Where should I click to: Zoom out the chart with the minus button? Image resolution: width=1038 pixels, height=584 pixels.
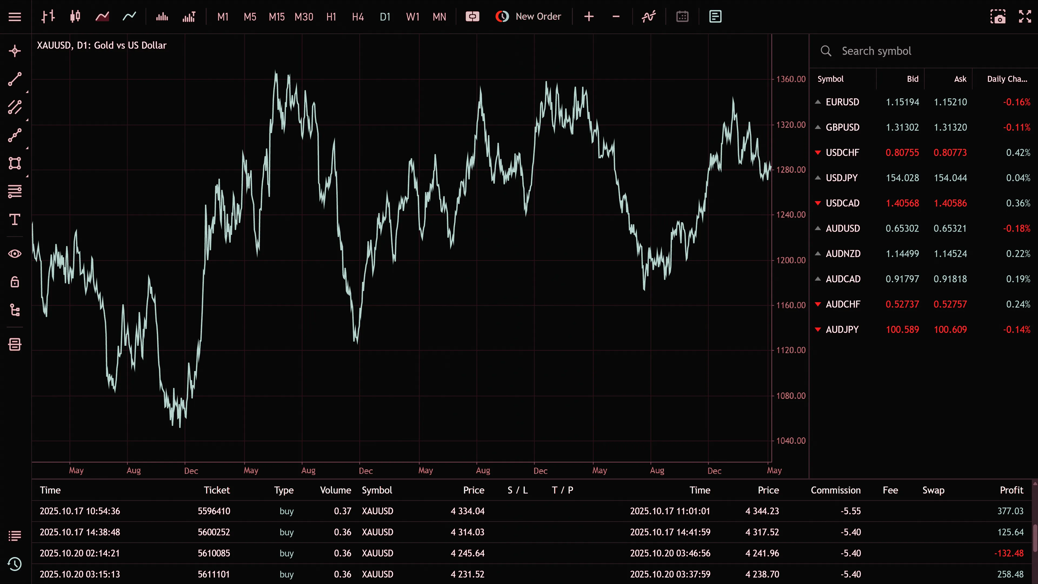pyautogui.click(x=616, y=16)
